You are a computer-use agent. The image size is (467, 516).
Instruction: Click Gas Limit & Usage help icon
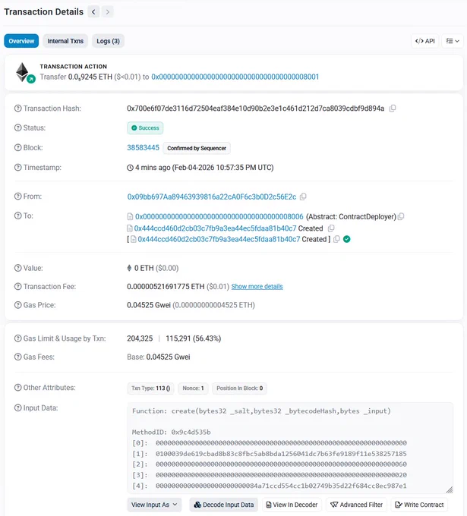[17, 338]
